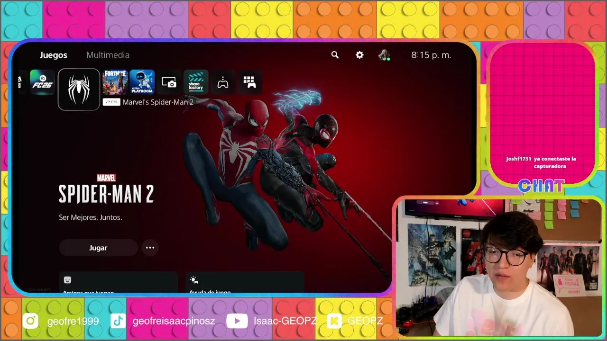Viewport: 607px width, 341px height.
Task: Switch to the Multimedia tab
Action: tap(108, 55)
